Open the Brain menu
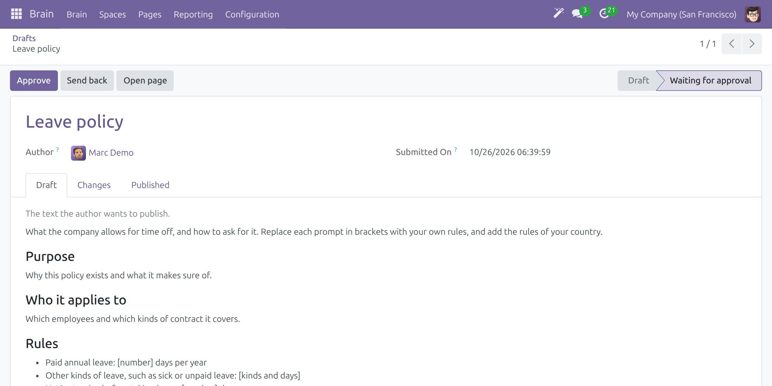 coord(77,14)
